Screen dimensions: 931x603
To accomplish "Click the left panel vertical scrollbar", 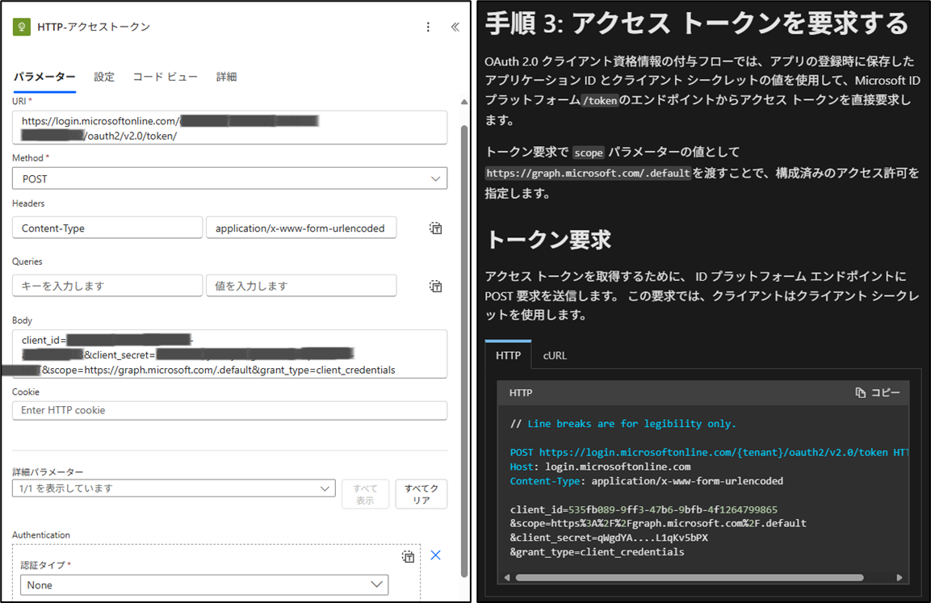I will (464, 350).
